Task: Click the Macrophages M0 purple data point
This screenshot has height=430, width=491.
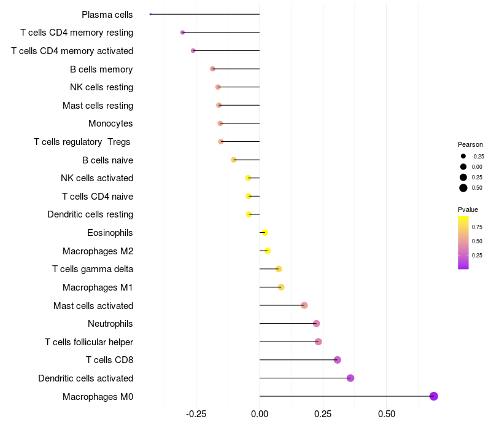Action: coord(433,396)
